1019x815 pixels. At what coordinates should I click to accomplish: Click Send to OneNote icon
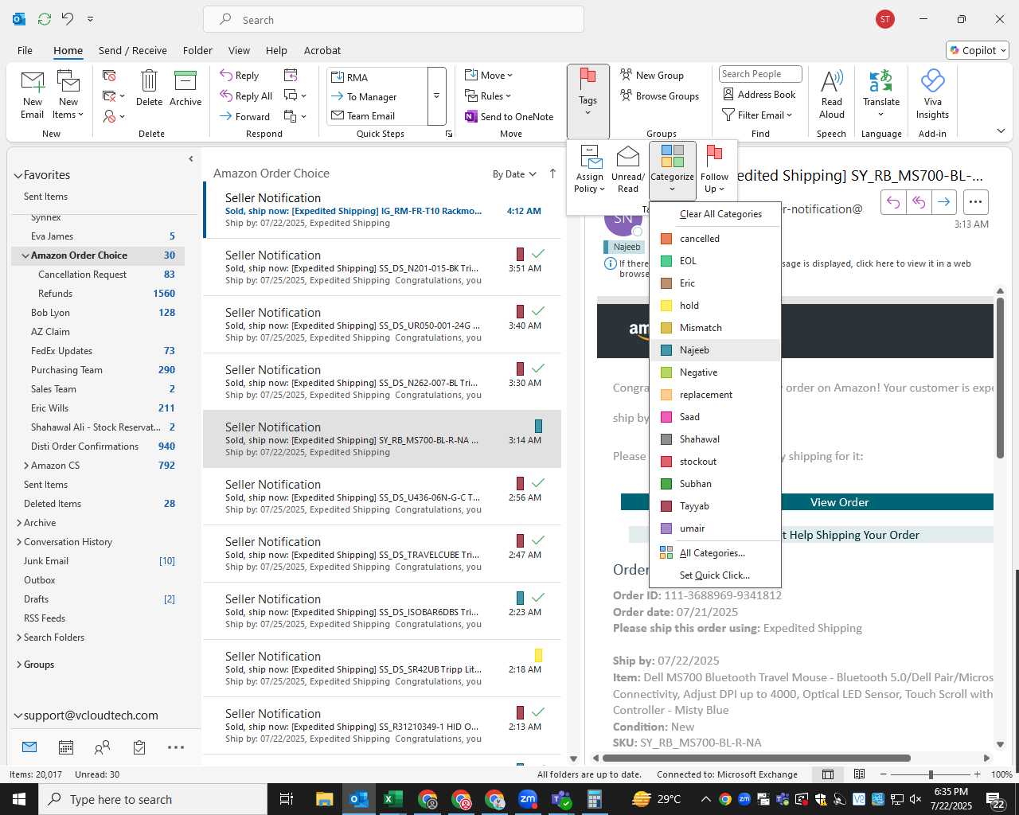coord(471,116)
